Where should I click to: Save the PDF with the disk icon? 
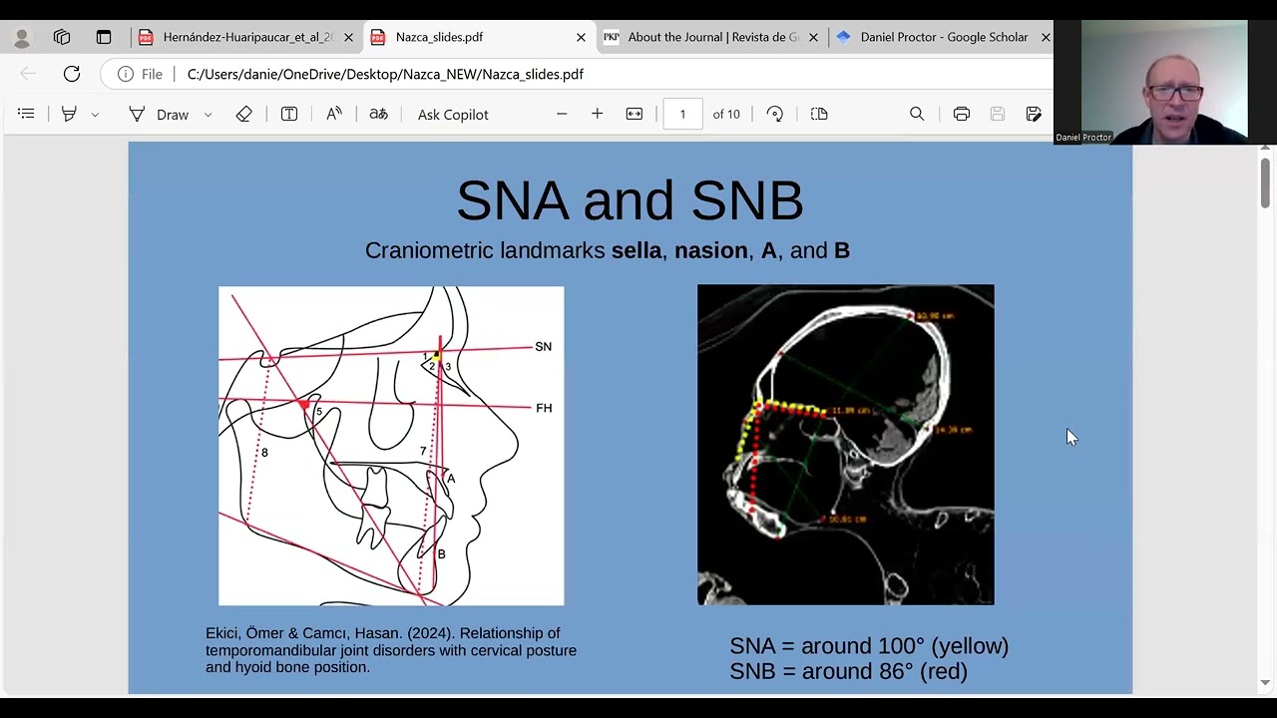click(997, 114)
